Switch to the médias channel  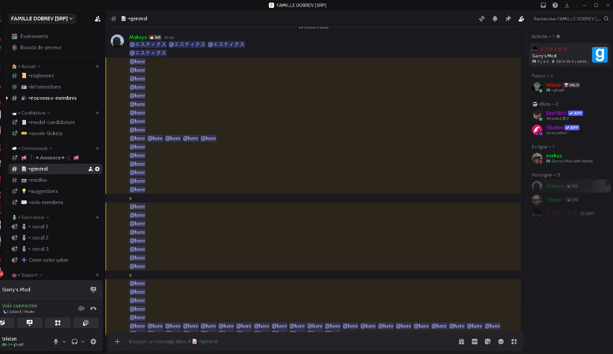56,180
